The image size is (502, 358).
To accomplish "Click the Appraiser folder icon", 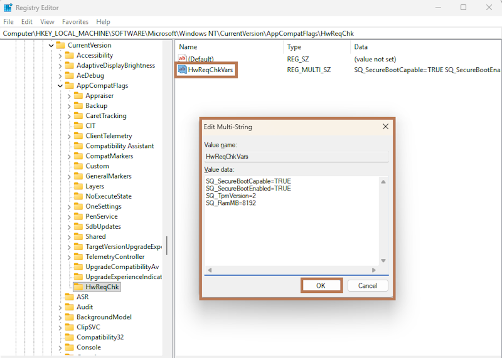I will [78, 96].
